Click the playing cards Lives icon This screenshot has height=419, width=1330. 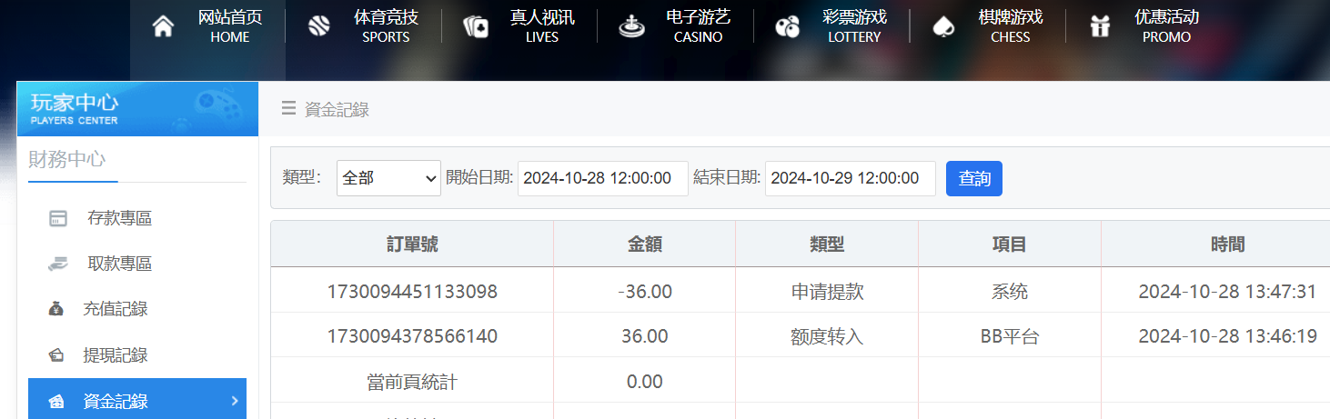click(x=475, y=26)
